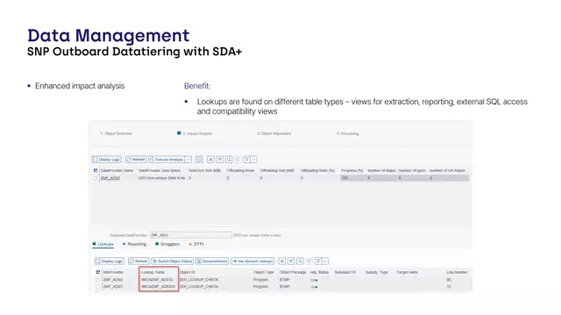Switch to the Lookups tab
This screenshot has width=561, height=315.
[x=103, y=244]
